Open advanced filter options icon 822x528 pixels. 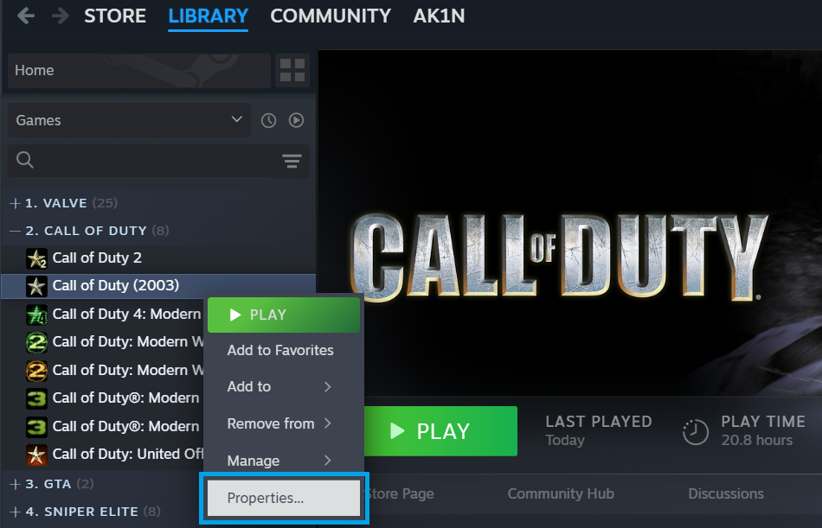click(292, 161)
